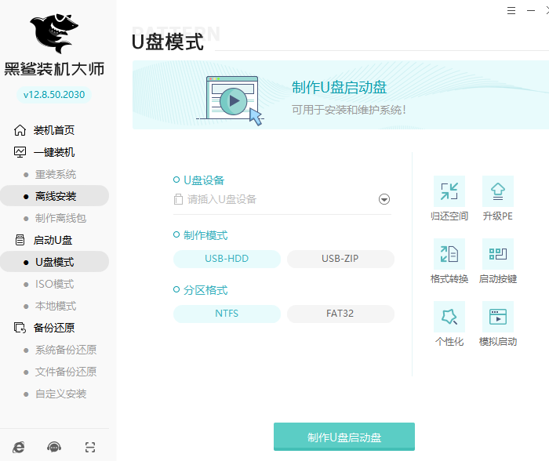Click the 升级PE upgrade icon
Viewport: 549px width, 461px height.
coord(497,191)
